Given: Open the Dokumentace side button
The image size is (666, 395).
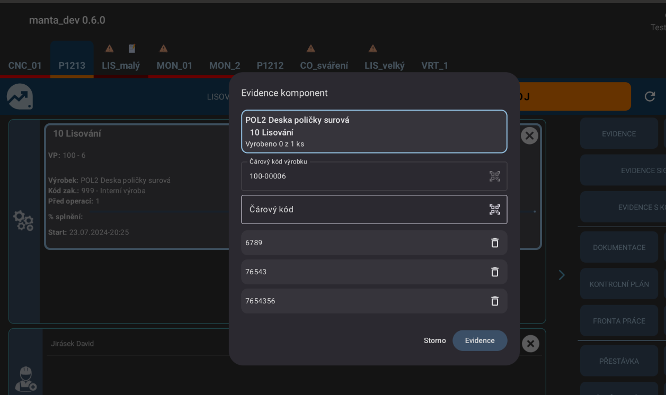Looking at the screenshot, I should (618, 247).
